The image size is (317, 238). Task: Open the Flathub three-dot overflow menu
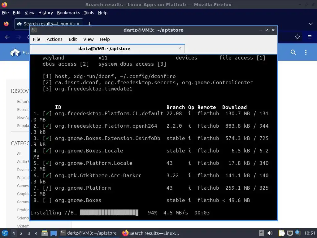point(306,52)
